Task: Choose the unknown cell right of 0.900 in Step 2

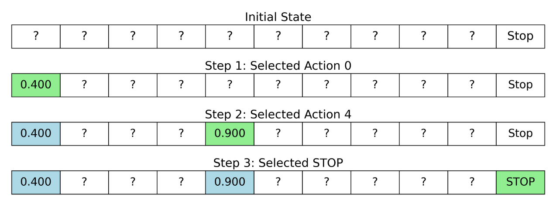Action: [x=278, y=133]
